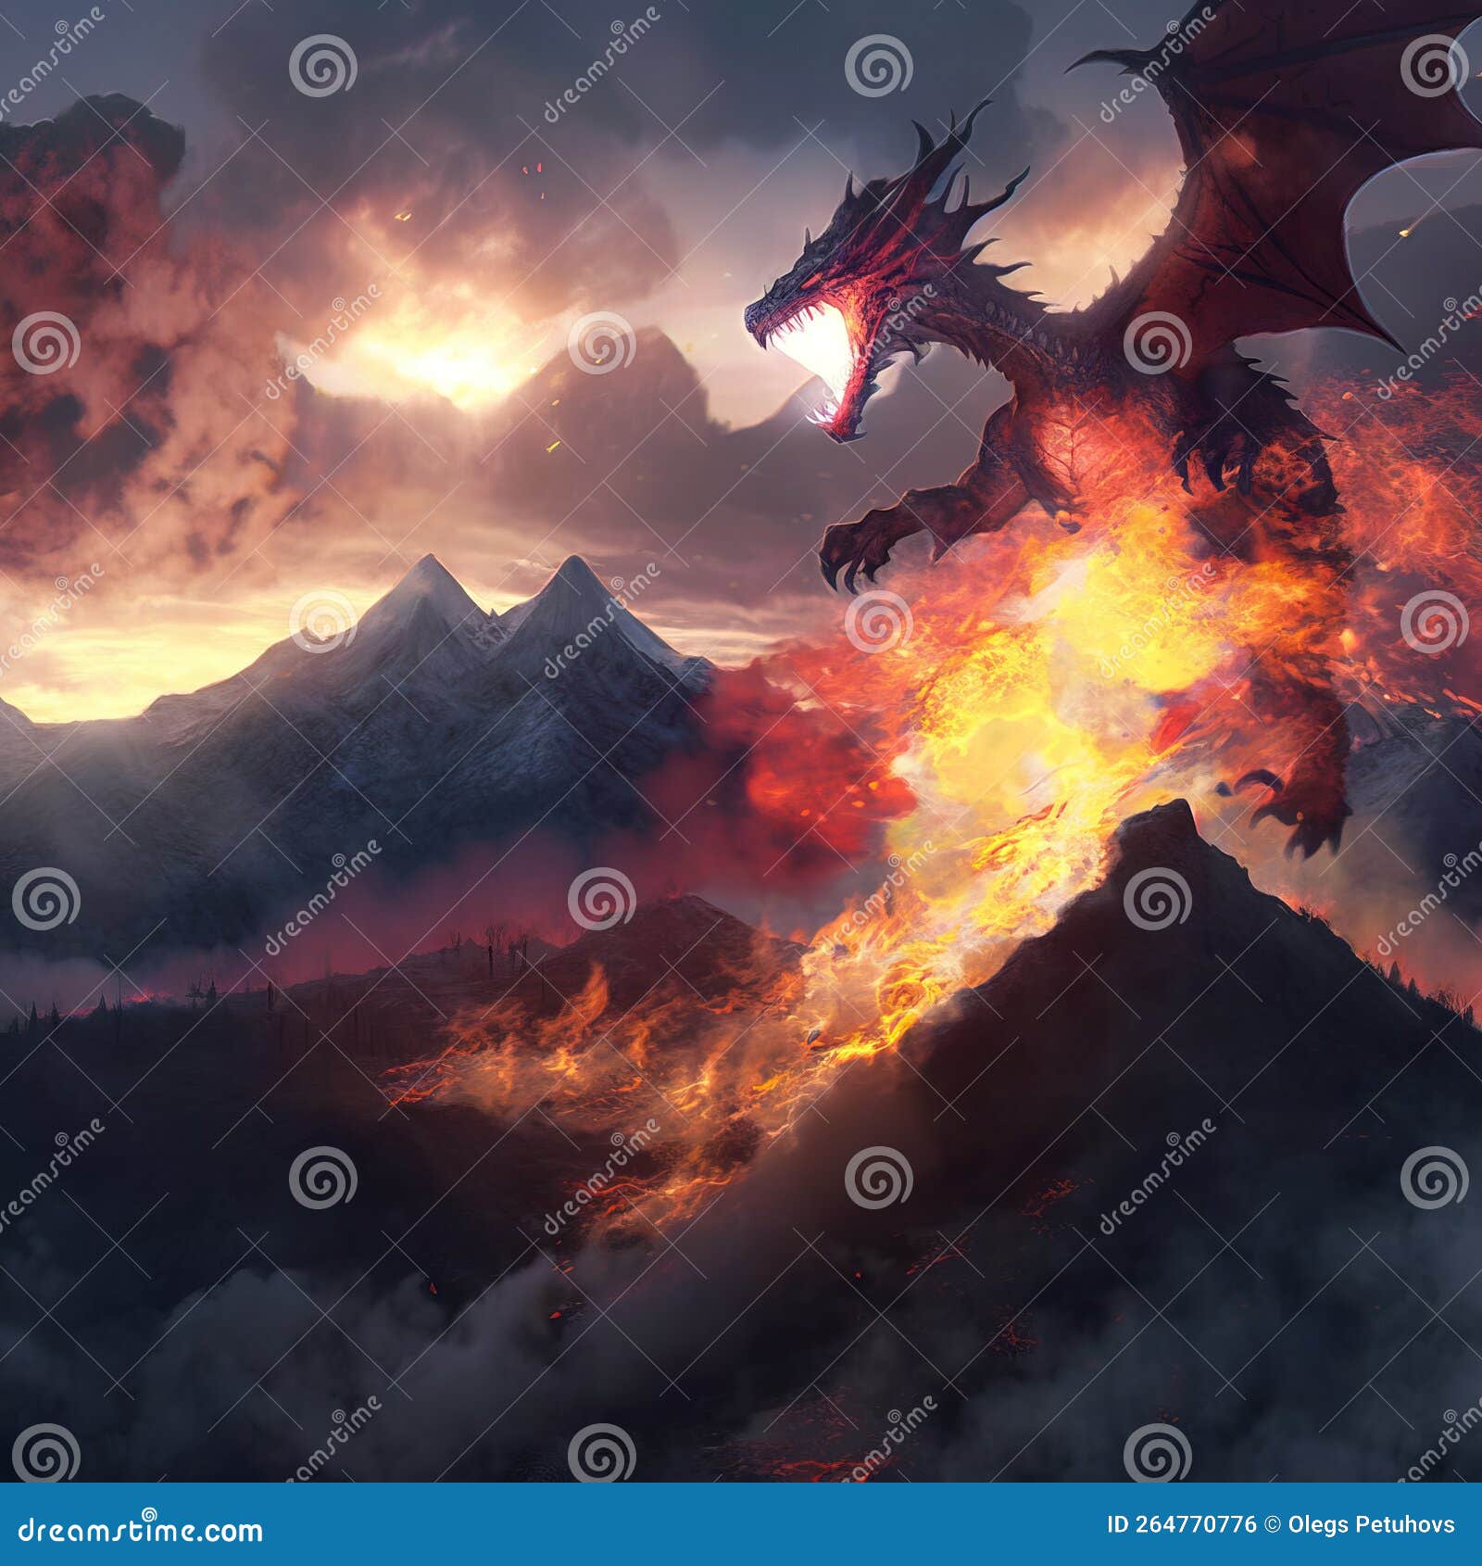The height and width of the screenshot is (1566, 1482).
Task: Click the copyright symbol in the footer bar
Action: click(1273, 1524)
